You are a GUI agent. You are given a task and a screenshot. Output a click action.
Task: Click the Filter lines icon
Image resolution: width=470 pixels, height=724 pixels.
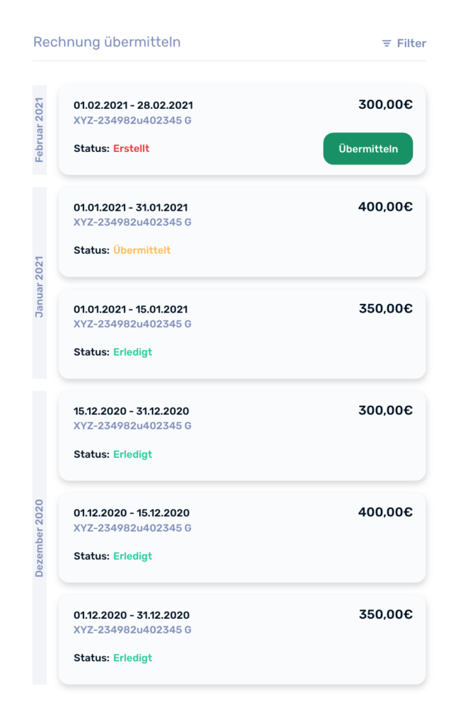[387, 44]
